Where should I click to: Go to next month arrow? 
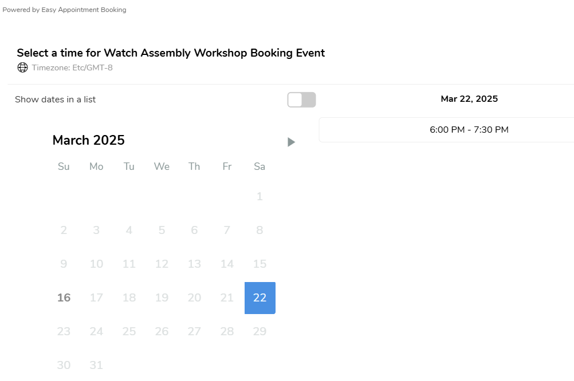[x=291, y=142]
